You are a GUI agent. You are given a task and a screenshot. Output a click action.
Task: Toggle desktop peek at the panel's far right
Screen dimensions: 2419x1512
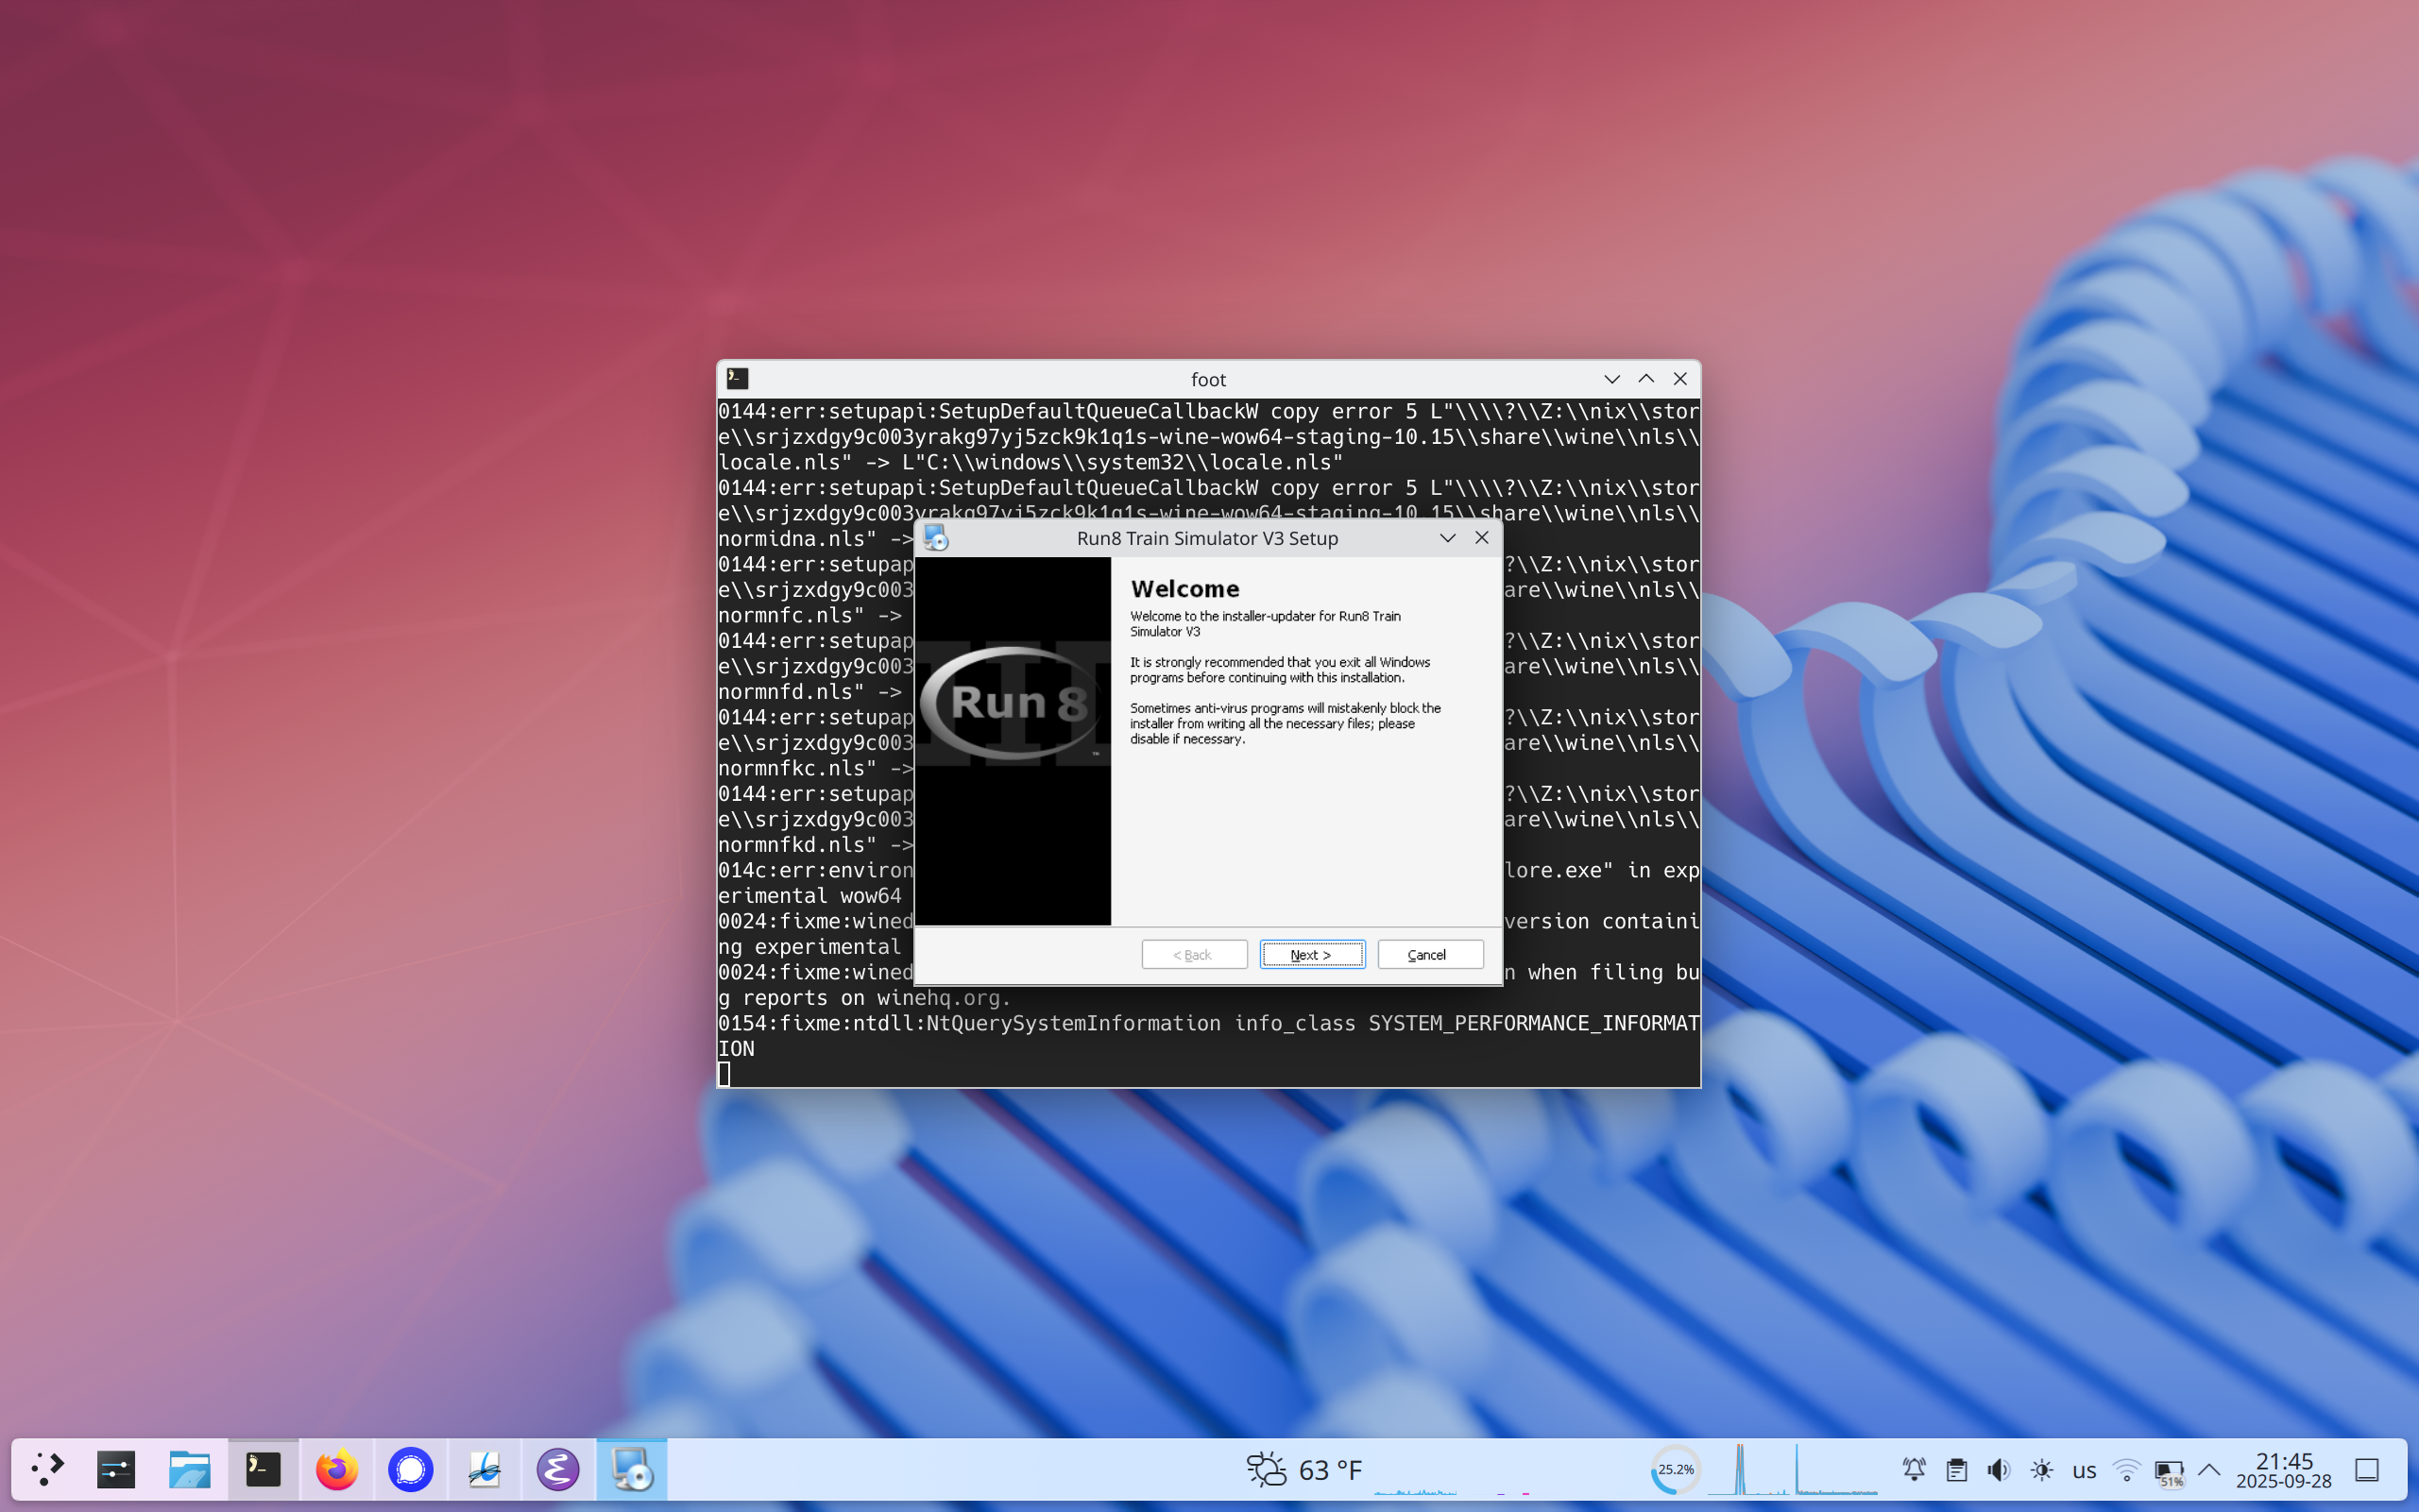tap(2367, 1469)
